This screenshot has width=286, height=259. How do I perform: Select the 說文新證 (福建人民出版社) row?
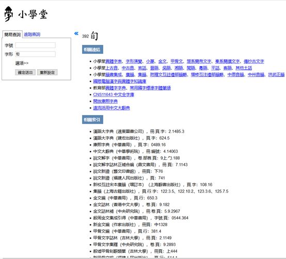click(x=129, y=178)
